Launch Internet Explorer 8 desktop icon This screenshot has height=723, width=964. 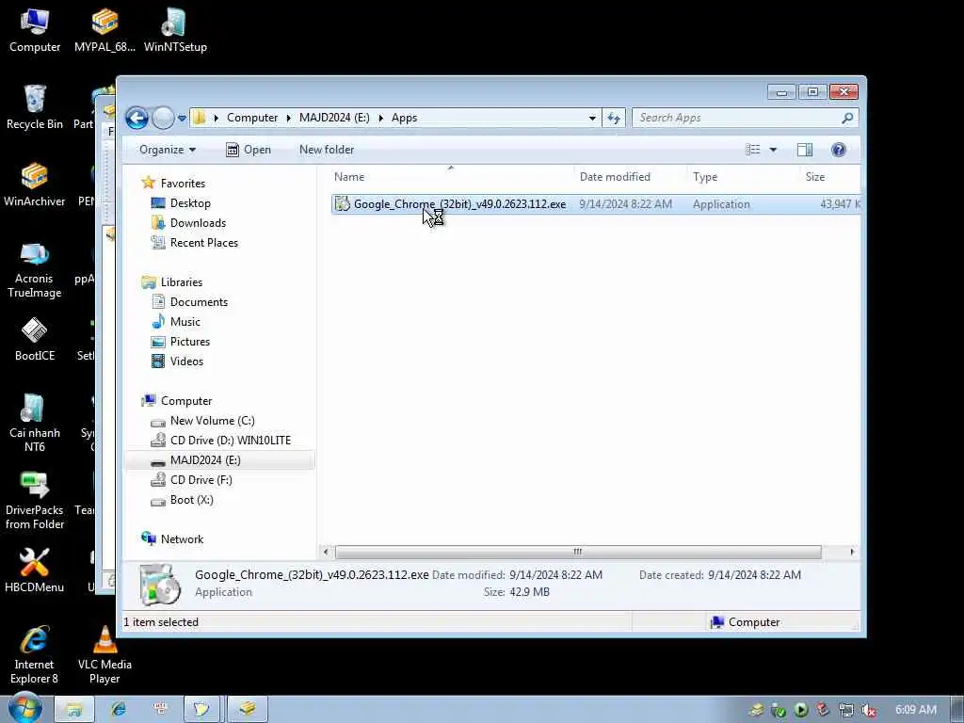[x=35, y=655]
